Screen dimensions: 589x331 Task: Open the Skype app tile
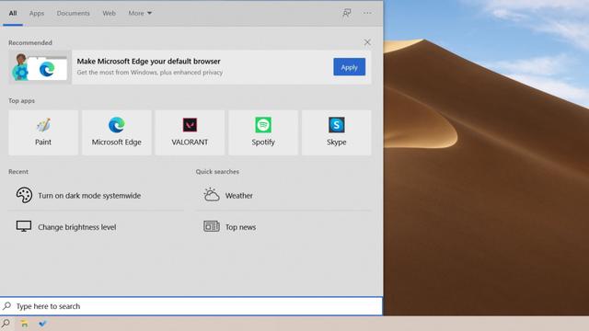pos(336,132)
